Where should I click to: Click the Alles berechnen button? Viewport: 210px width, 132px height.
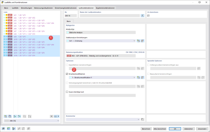[x=160, y=129]
